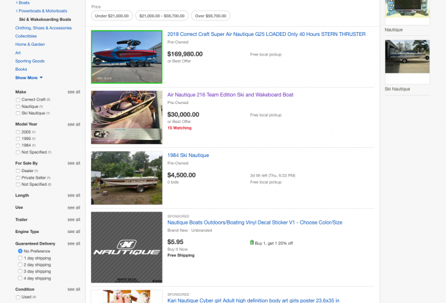Go back to the Boats category
Image resolution: width=446 pixels, height=303 pixels.
click(23, 3)
